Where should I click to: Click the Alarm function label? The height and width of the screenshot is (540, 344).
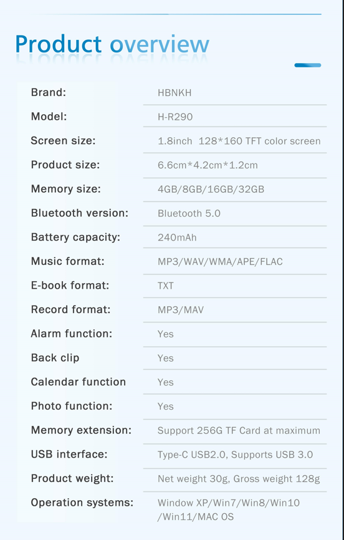(x=71, y=334)
